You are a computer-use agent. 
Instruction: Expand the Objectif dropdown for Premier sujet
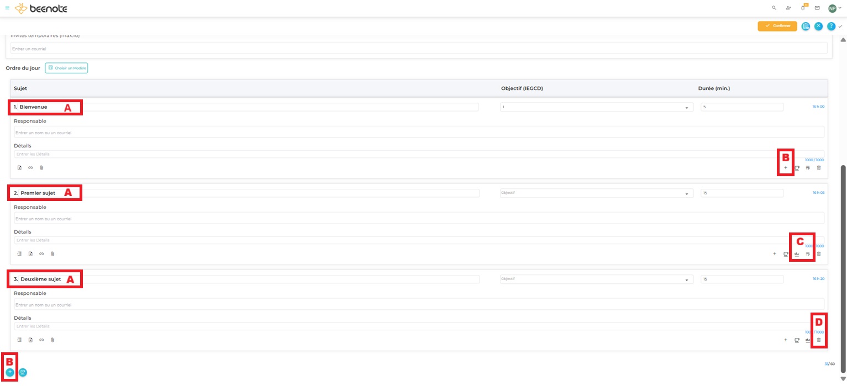(x=596, y=193)
